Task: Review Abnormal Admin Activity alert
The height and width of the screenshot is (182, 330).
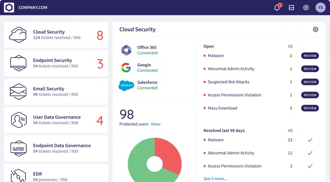Action: pyautogui.click(x=310, y=69)
